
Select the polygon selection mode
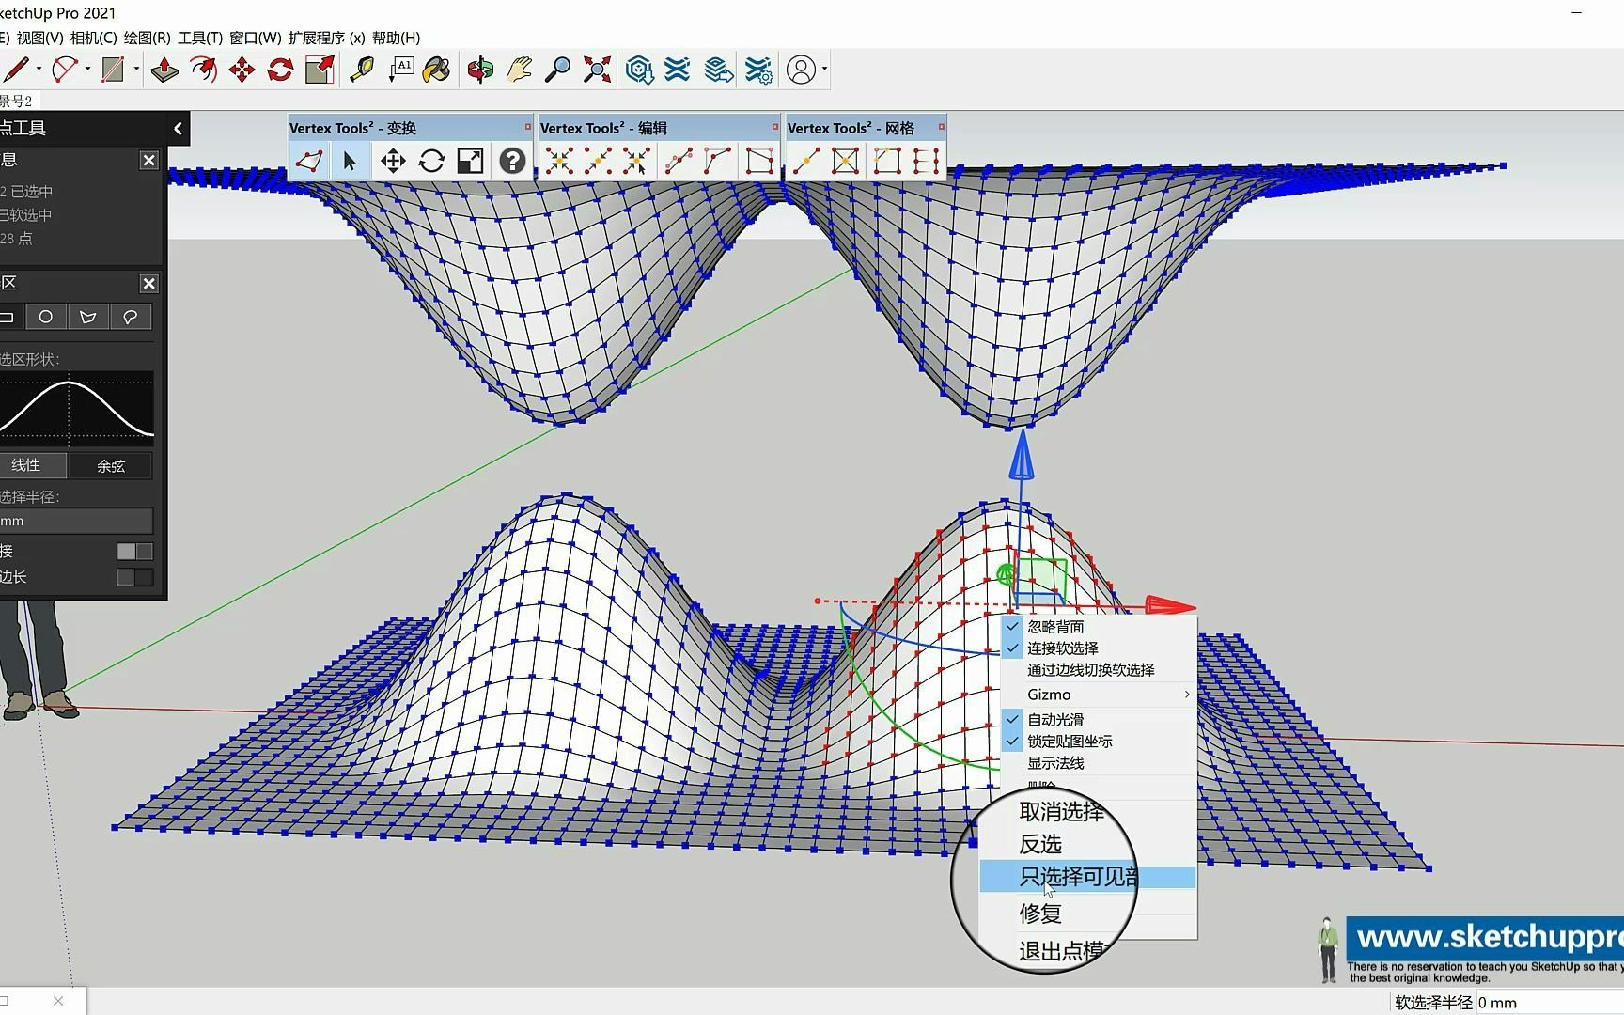point(87,317)
